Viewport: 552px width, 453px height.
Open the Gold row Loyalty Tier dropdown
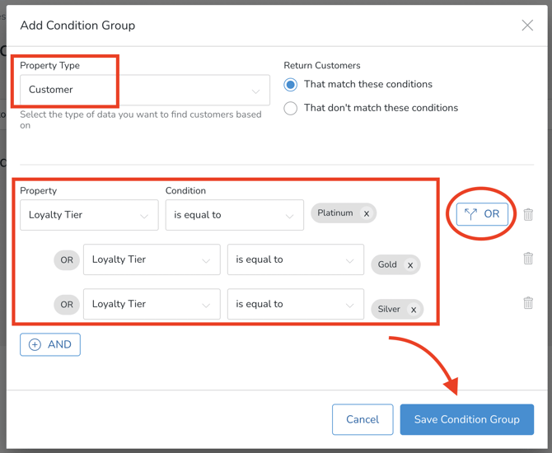click(x=152, y=259)
